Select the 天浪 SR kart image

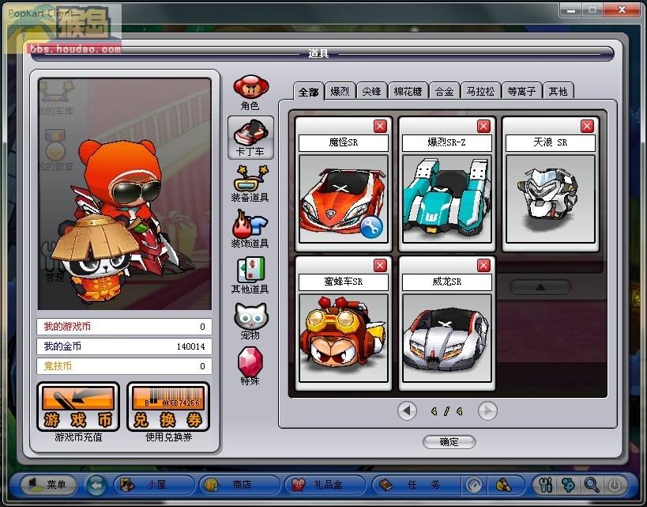pos(551,199)
